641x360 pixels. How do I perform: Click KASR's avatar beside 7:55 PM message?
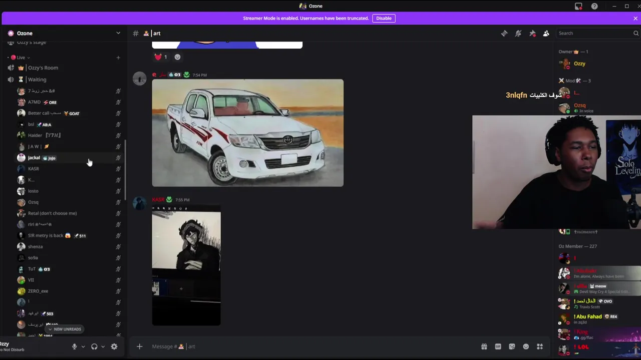[139, 203]
